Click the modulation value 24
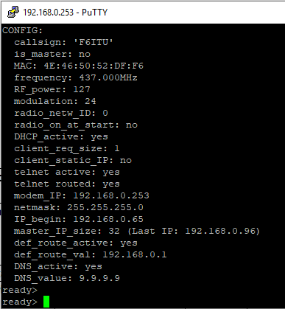 pyautogui.click(x=91, y=101)
